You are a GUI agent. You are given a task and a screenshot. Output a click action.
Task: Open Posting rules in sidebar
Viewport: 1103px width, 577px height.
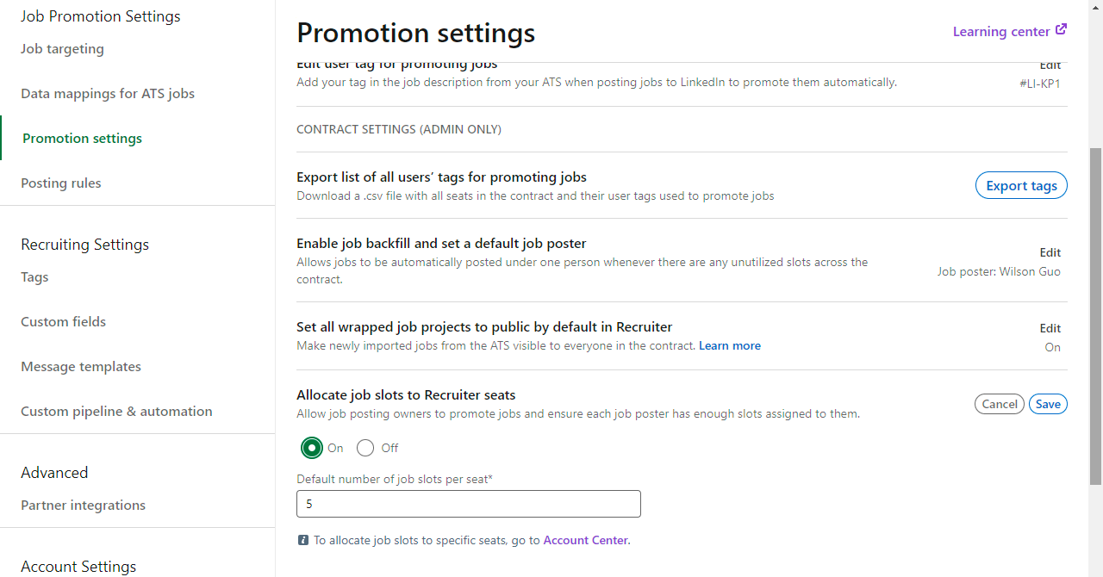coord(61,183)
